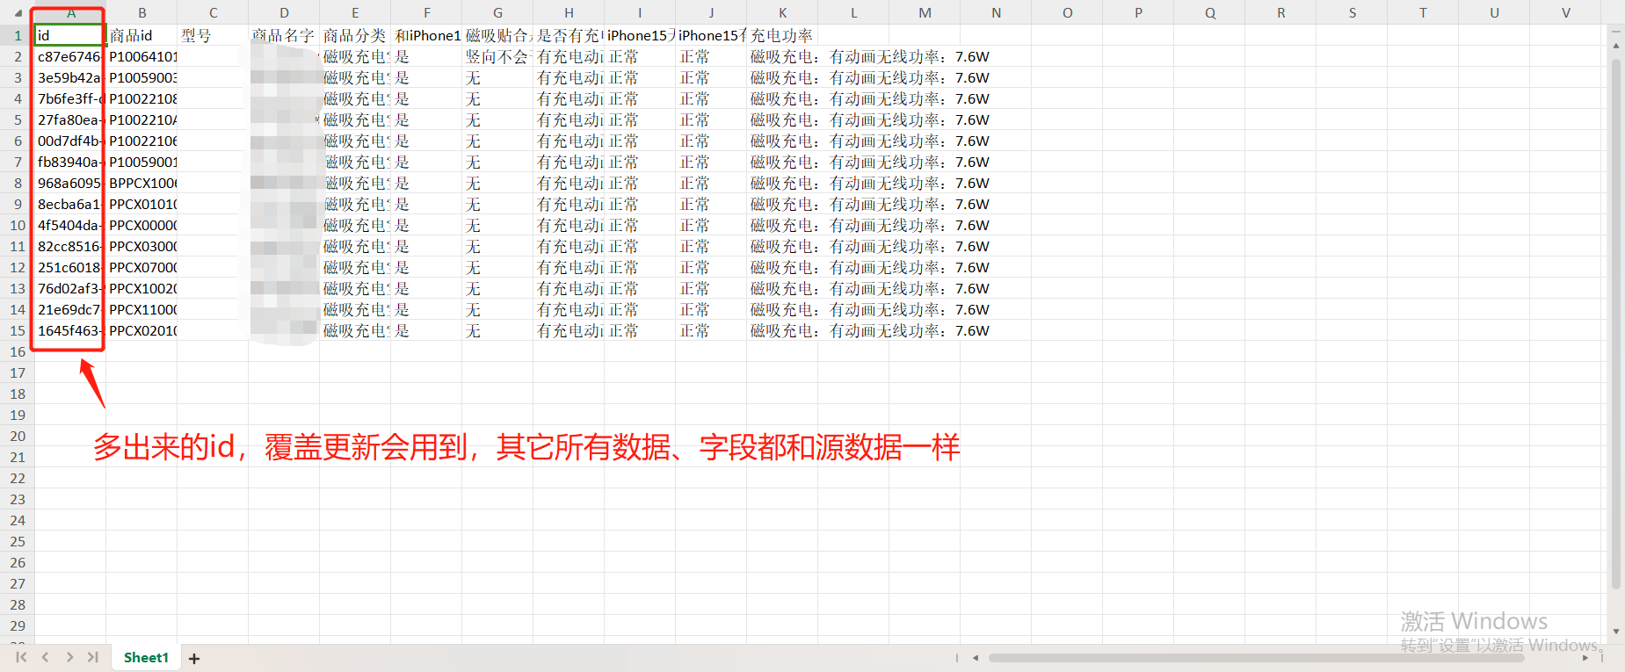The width and height of the screenshot is (1625, 672).
Task: Select column V header
Action: click(x=1565, y=13)
